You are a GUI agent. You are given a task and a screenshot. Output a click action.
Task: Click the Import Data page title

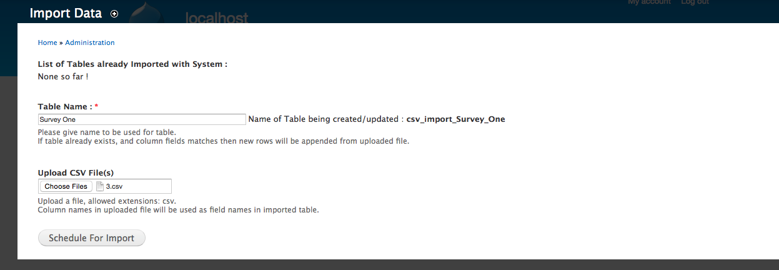pyautogui.click(x=66, y=14)
